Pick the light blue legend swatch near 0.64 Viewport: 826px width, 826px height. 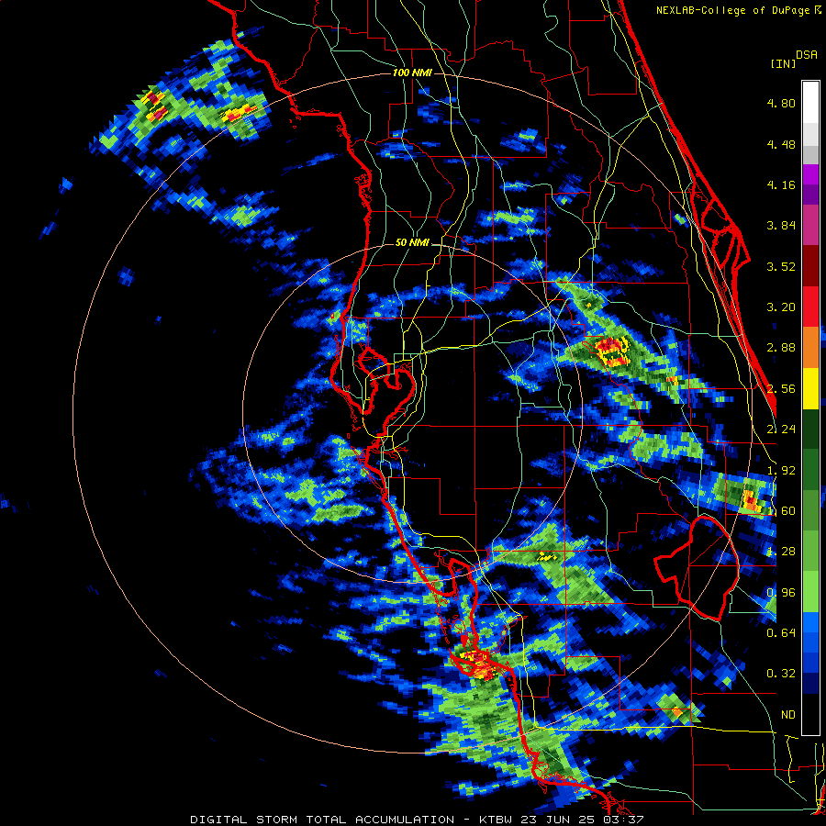810,622
